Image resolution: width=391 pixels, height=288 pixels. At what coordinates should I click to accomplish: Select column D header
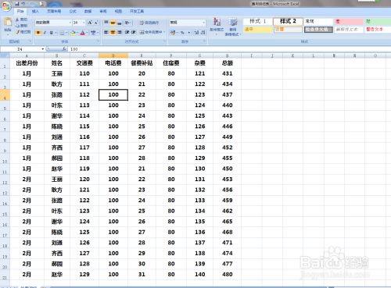(x=113, y=55)
